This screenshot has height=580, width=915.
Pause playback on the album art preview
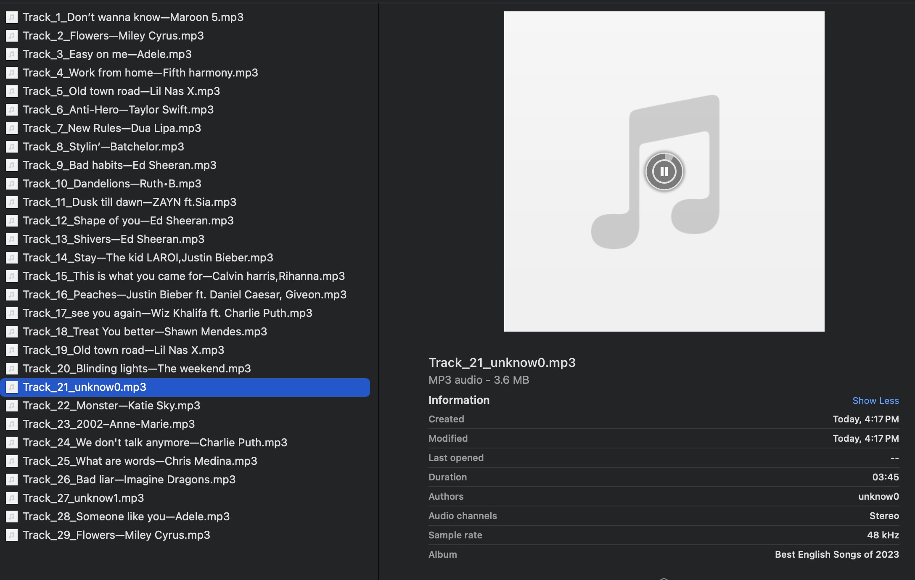pos(664,171)
